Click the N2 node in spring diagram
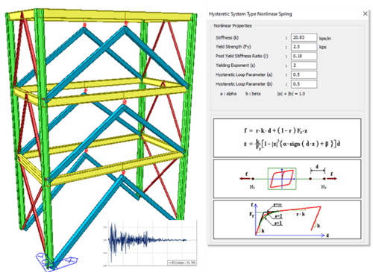 pos(324,179)
